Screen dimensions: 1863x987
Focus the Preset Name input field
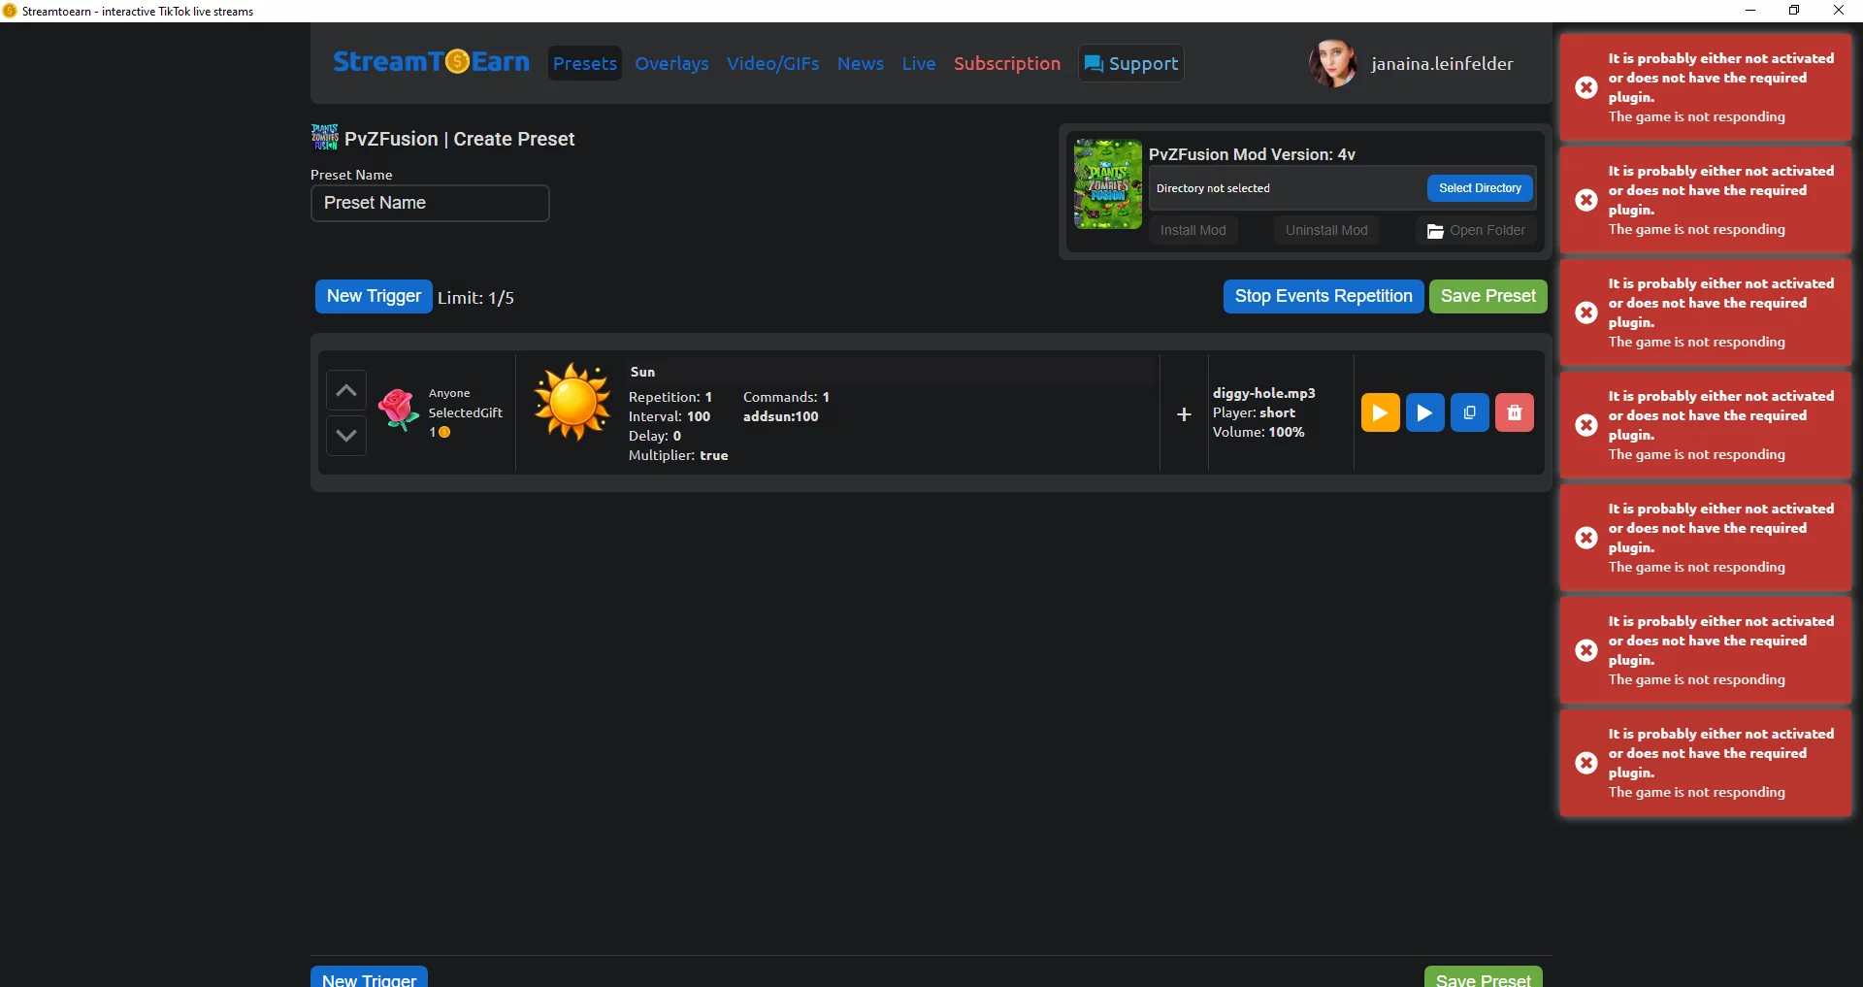(x=430, y=203)
